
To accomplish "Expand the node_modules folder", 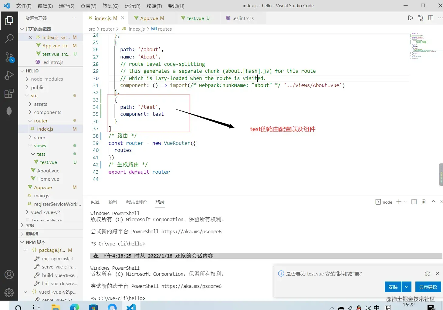I will (x=50, y=79).
